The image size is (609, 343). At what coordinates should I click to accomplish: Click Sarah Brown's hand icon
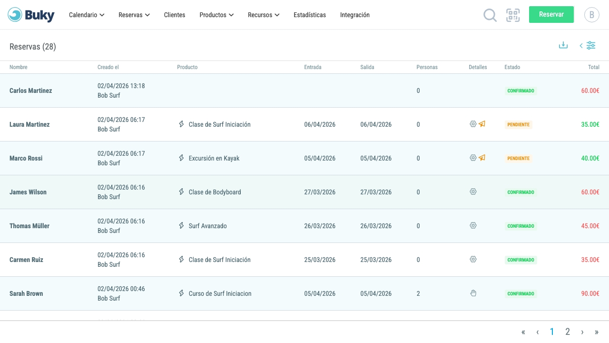tap(473, 293)
